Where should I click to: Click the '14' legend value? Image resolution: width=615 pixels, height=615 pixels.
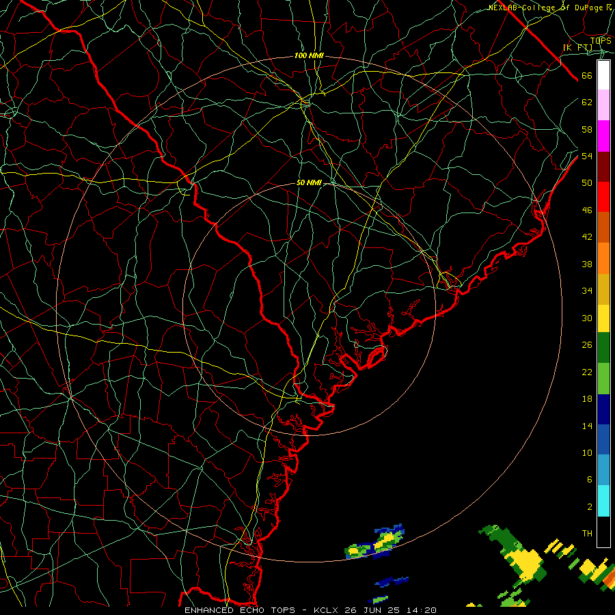pyautogui.click(x=587, y=426)
